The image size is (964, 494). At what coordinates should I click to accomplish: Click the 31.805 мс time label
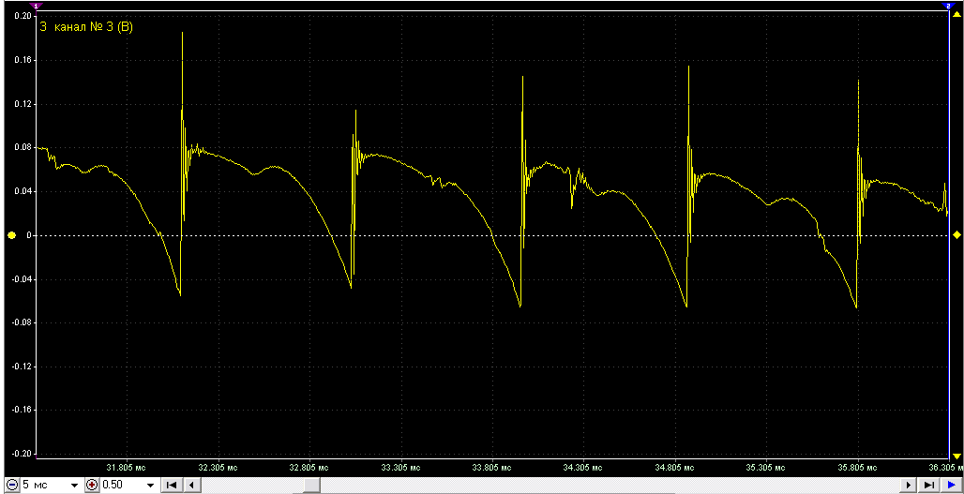(x=126, y=468)
